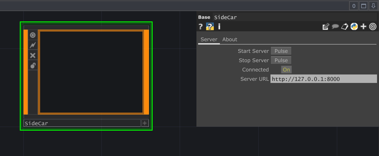Toggle the viewer flag on SideCar node

[33, 35]
